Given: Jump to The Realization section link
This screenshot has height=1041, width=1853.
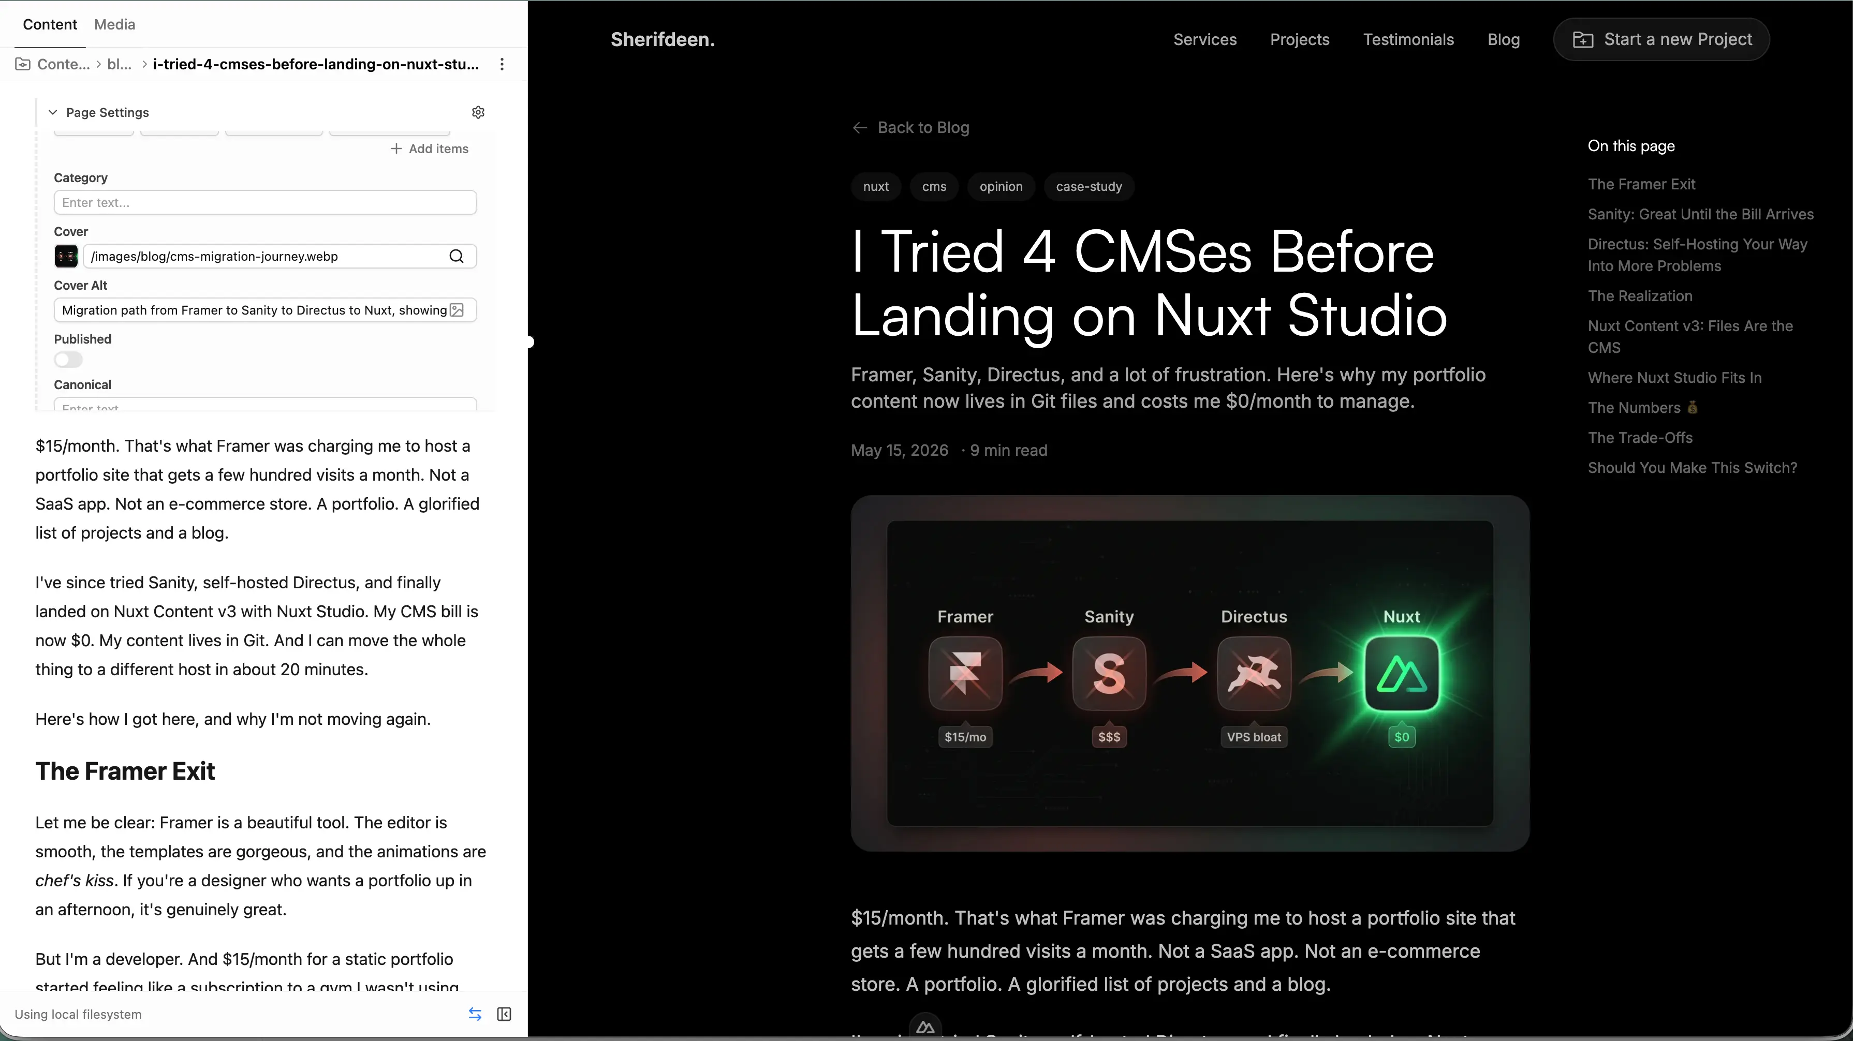Looking at the screenshot, I should 1639,296.
